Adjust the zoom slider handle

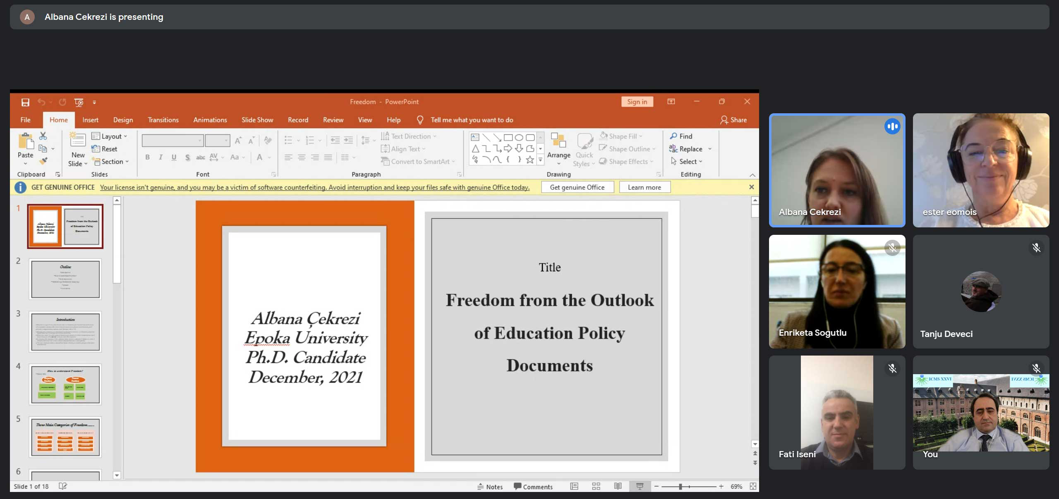[x=680, y=487]
